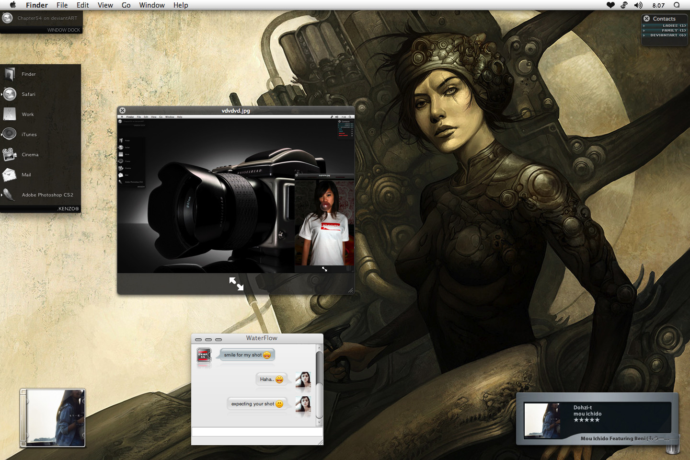Image resolution: width=690 pixels, height=460 pixels.
Task: Click the .KENZO® label under the dock
Action: click(x=68, y=209)
